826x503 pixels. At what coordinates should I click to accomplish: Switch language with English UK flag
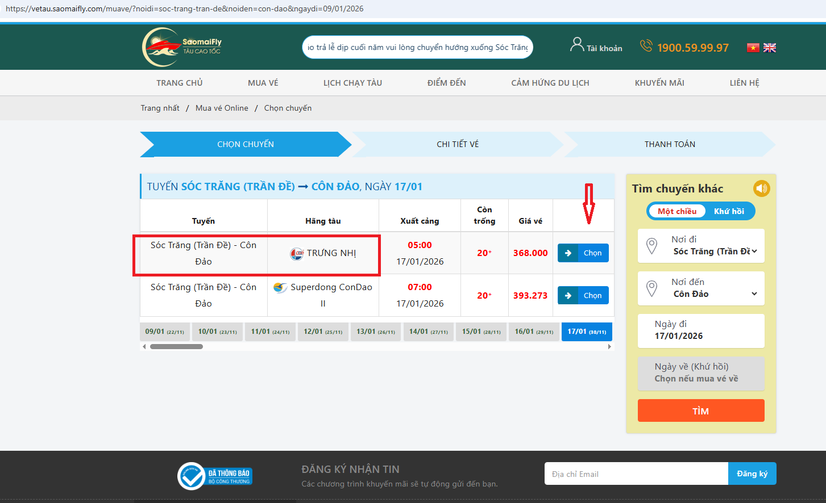(x=770, y=48)
